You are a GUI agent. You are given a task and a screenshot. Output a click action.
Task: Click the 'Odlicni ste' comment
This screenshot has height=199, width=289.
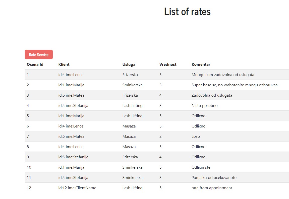201,167
